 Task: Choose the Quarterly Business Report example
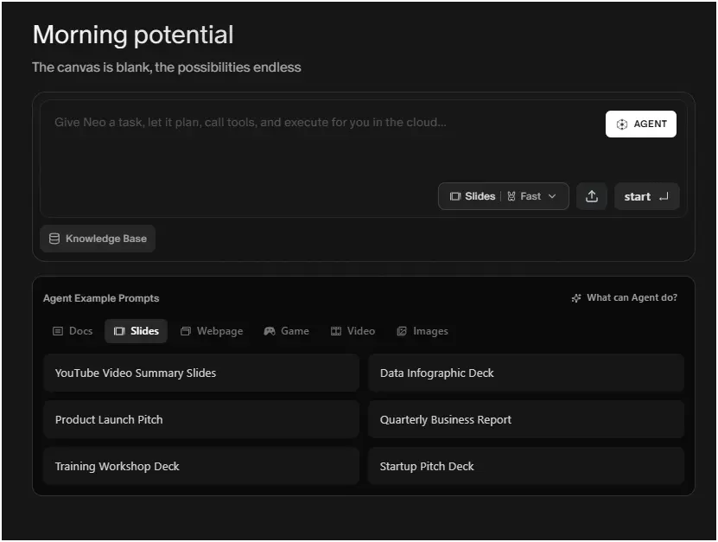tap(525, 419)
